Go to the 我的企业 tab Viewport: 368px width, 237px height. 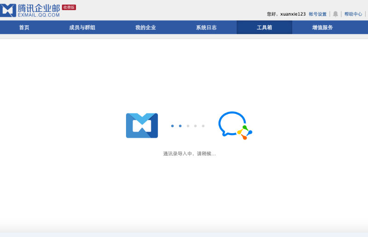(x=145, y=28)
